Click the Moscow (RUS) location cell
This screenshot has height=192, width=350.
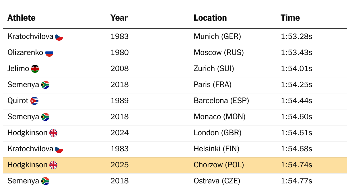(219, 53)
